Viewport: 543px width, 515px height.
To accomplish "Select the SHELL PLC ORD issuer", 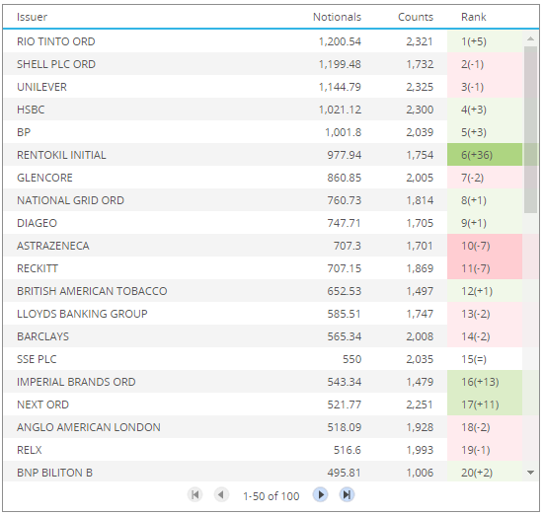I will point(56,64).
